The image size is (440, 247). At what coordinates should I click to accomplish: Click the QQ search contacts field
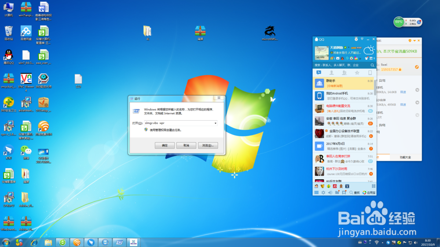(341, 65)
